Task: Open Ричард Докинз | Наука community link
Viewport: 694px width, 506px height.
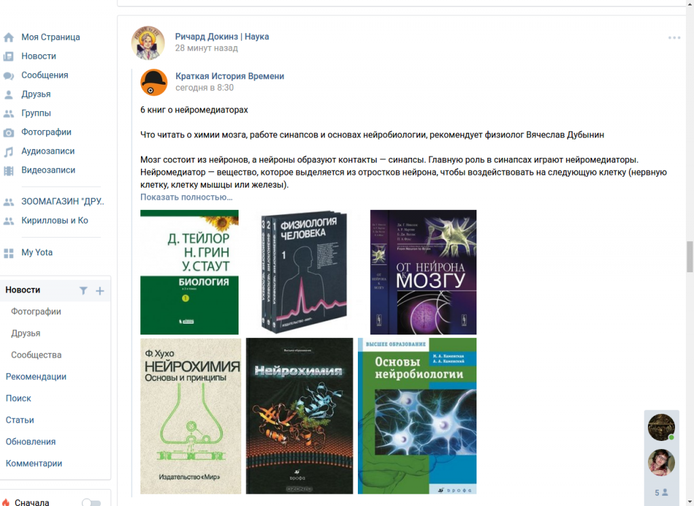Action: coord(222,37)
